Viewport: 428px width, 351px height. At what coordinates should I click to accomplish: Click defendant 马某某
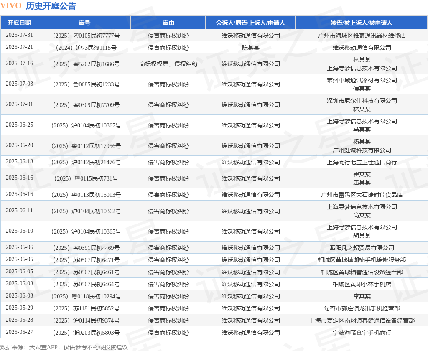(362, 130)
